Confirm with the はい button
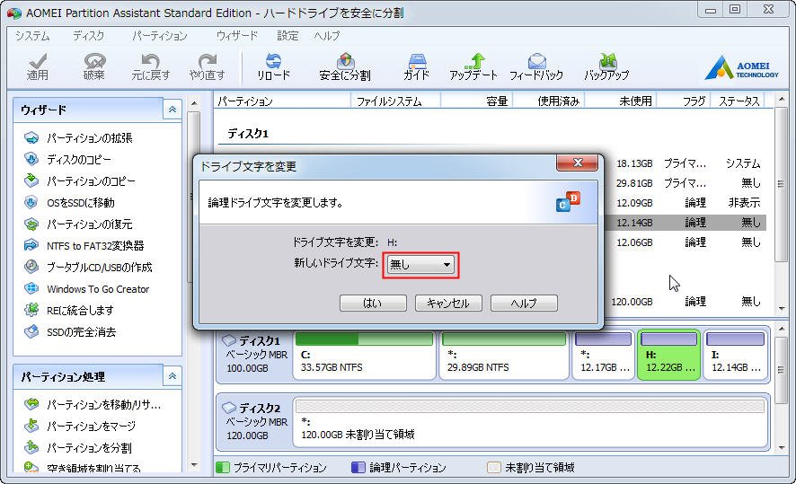The height and width of the screenshot is (484, 796). pos(373,303)
